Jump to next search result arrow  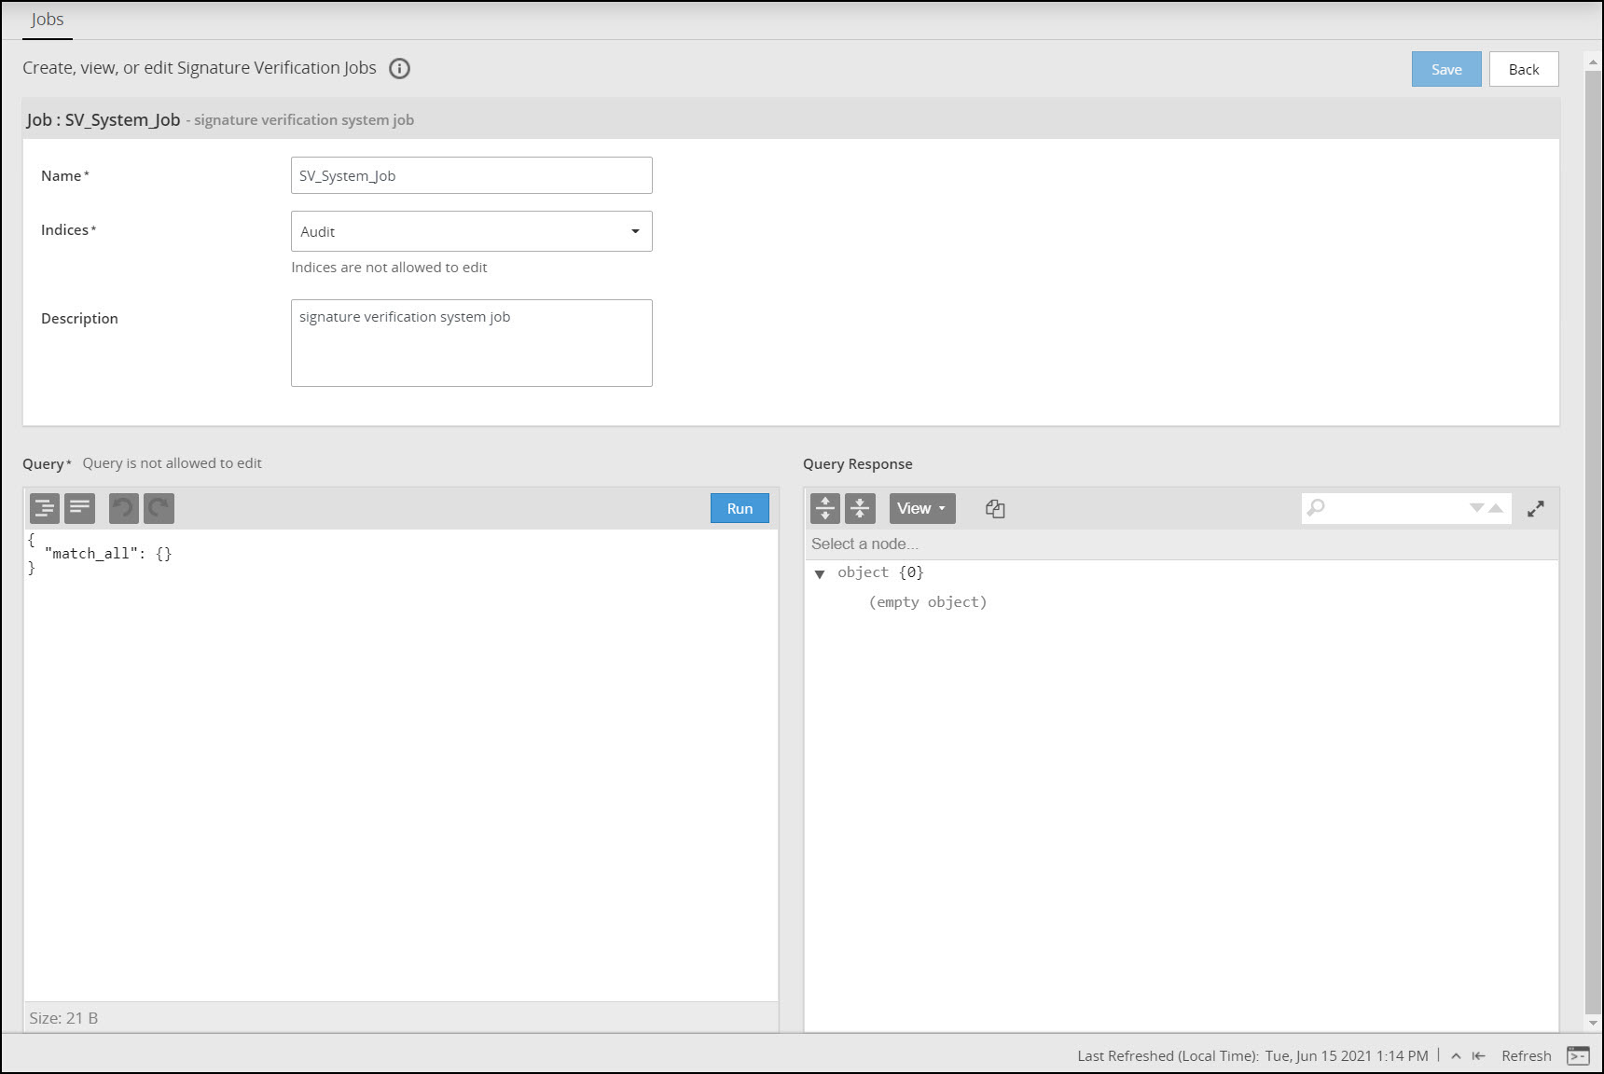point(1476,508)
